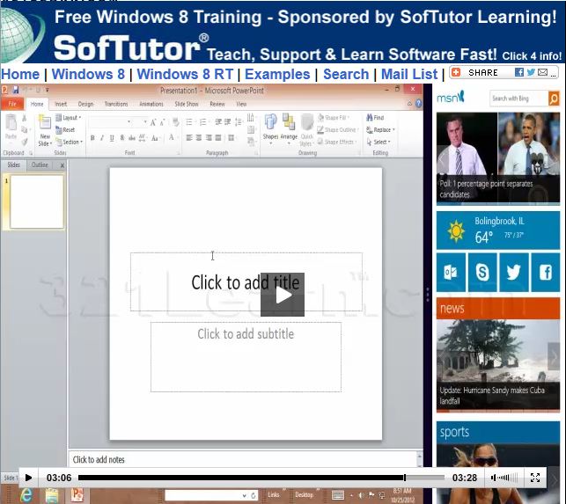Open the Twitter tile in MSN app
The image size is (566, 504).
click(514, 272)
